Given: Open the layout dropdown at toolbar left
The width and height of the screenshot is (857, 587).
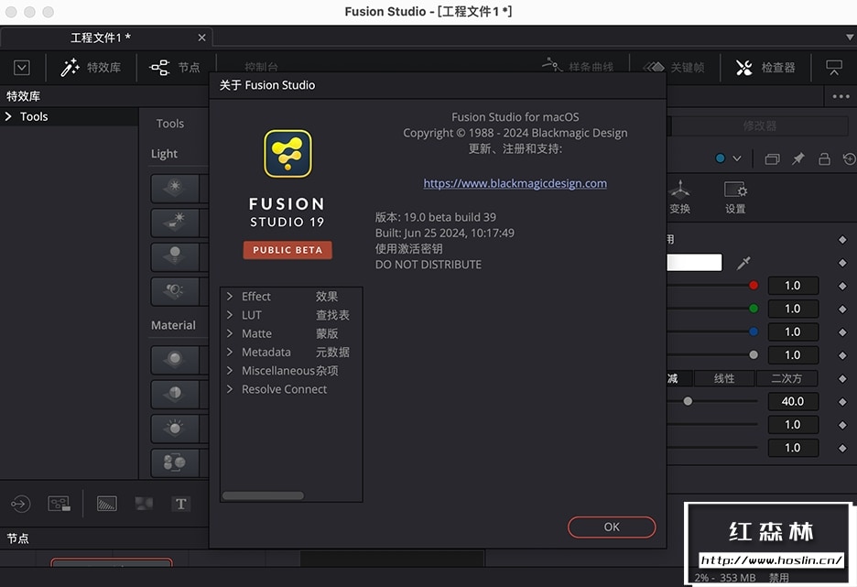Looking at the screenshot, I should point(22,67).
